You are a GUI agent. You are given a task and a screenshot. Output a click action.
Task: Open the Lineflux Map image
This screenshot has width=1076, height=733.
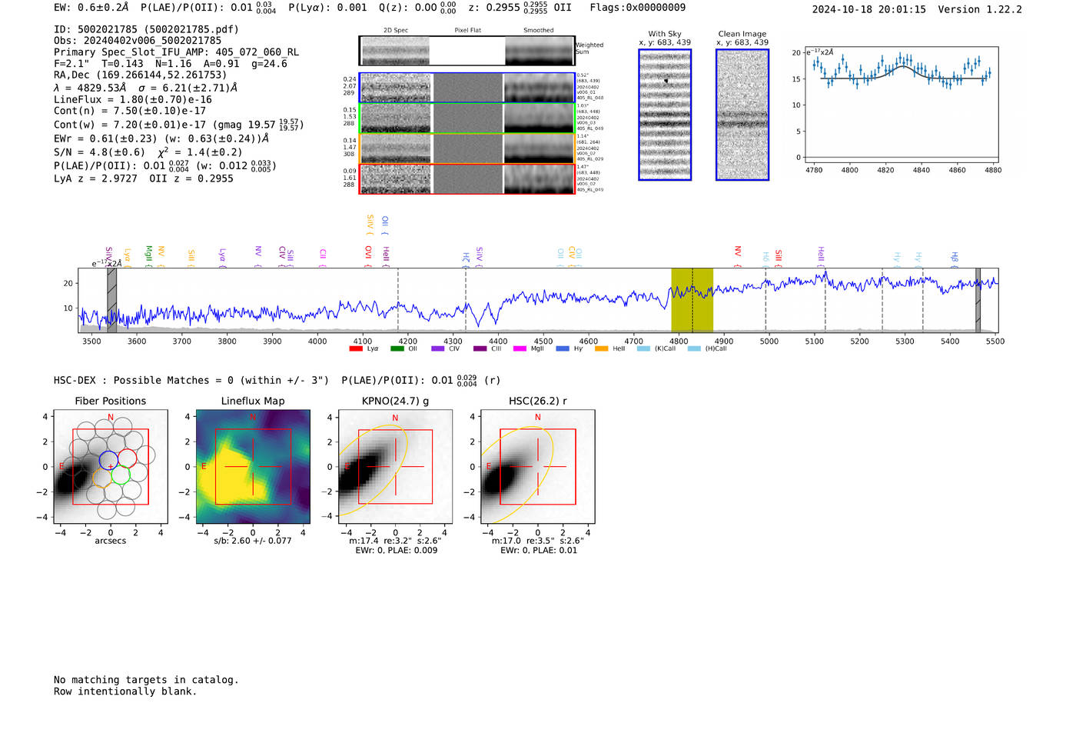(253, 467)
